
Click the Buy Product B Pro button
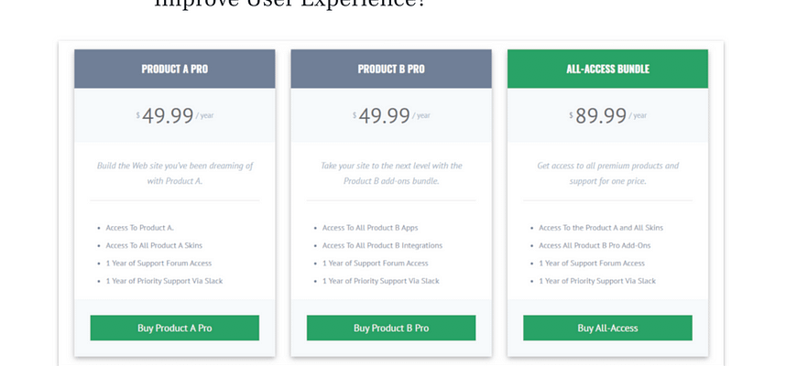(x=391, y=328)
